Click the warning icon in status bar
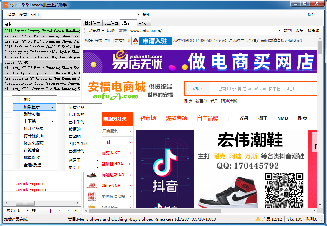Viewport: 327px width, 226px height. [258, 219]
